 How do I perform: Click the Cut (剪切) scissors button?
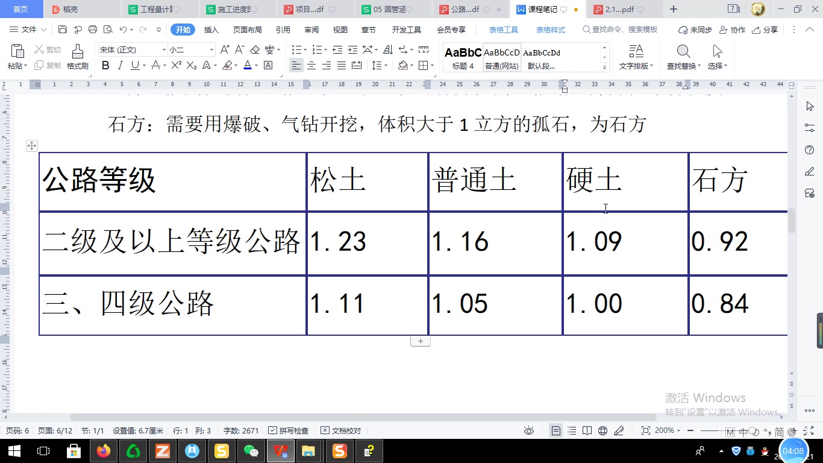pos(48,50)
